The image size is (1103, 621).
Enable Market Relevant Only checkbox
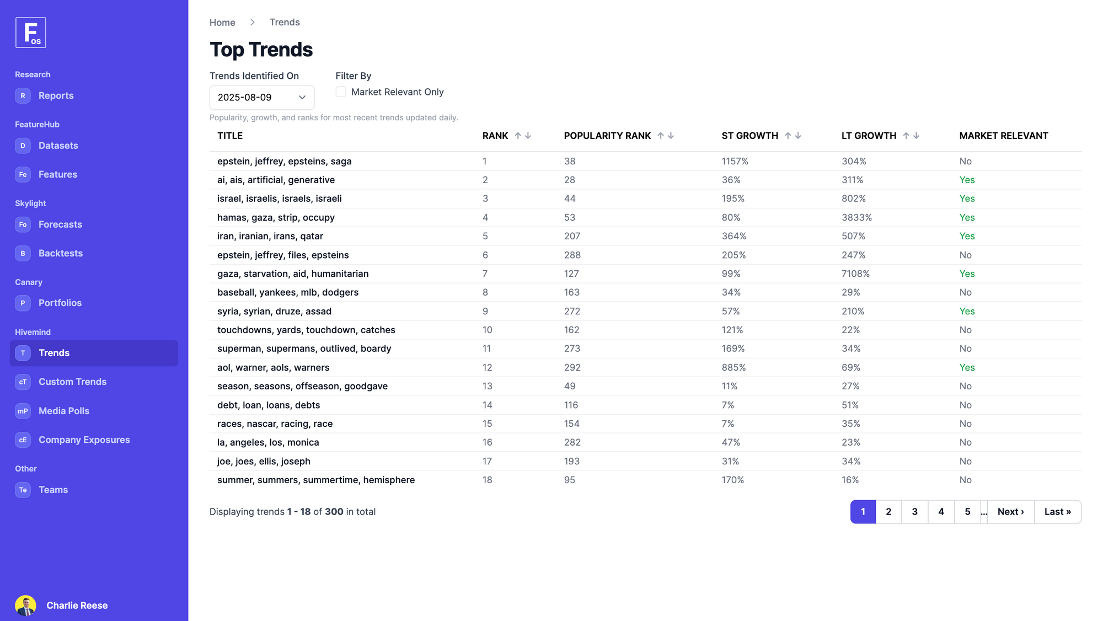coord(341,92)
